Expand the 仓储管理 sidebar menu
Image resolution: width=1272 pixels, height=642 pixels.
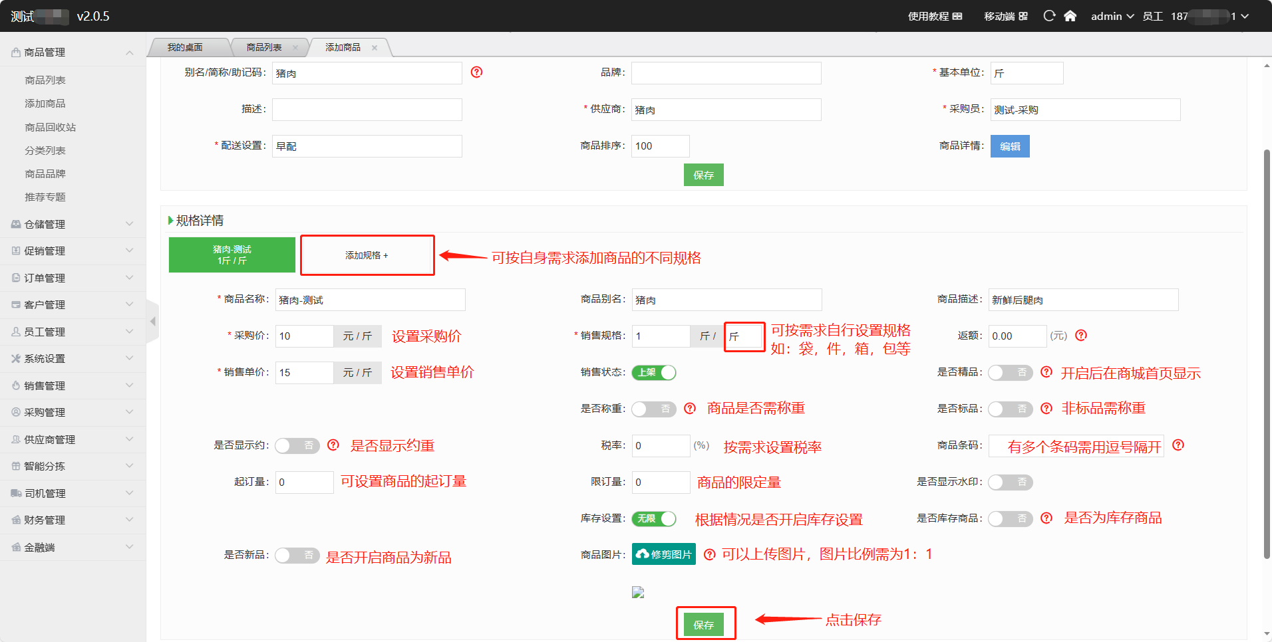point(73,225)
